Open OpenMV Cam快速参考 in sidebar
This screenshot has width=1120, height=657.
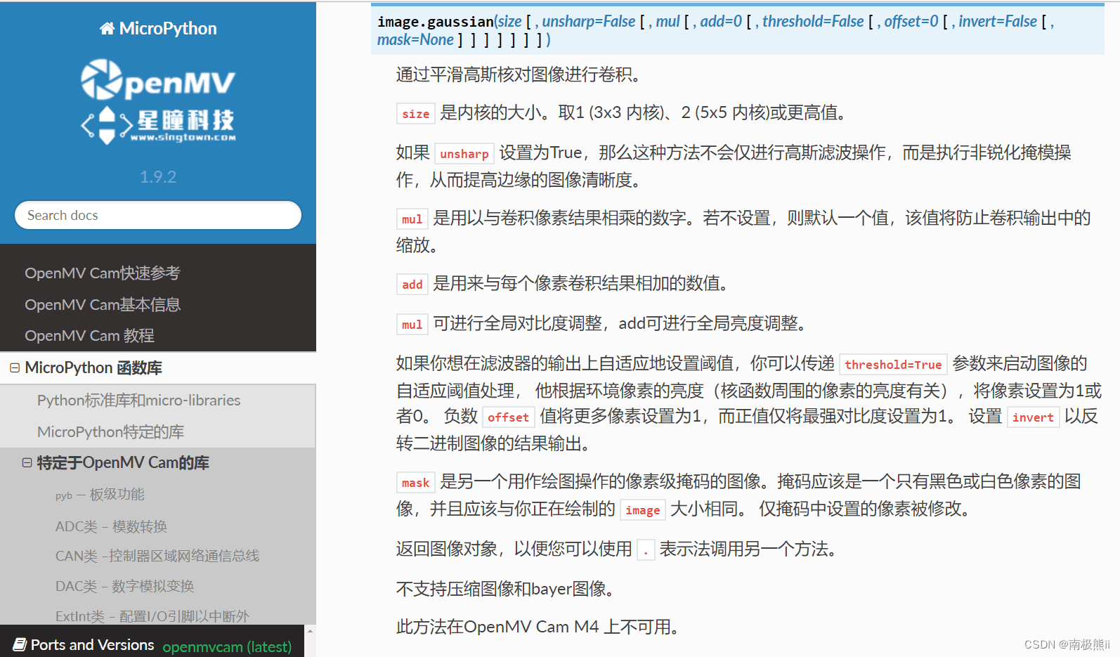[103, 273]
